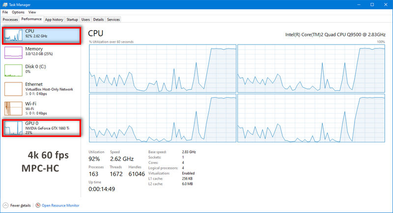Image resolution: width=393 pixels, height=213 pixels.
Task: Switch to the Processes tab
Action: tap(10, 20)
